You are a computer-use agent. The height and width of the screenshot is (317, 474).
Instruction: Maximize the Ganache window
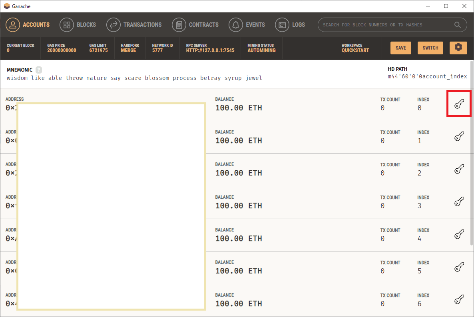coord(446,6)
